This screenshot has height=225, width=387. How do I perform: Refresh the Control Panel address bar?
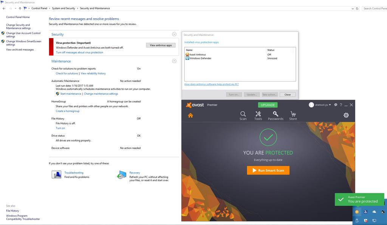tap(357, 8)
